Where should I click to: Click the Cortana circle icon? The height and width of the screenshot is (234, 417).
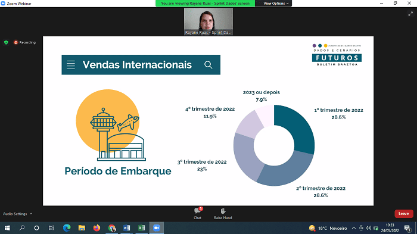point(37,228)
